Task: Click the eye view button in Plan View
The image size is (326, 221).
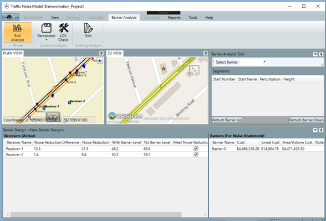Action: tap(53, 117)
